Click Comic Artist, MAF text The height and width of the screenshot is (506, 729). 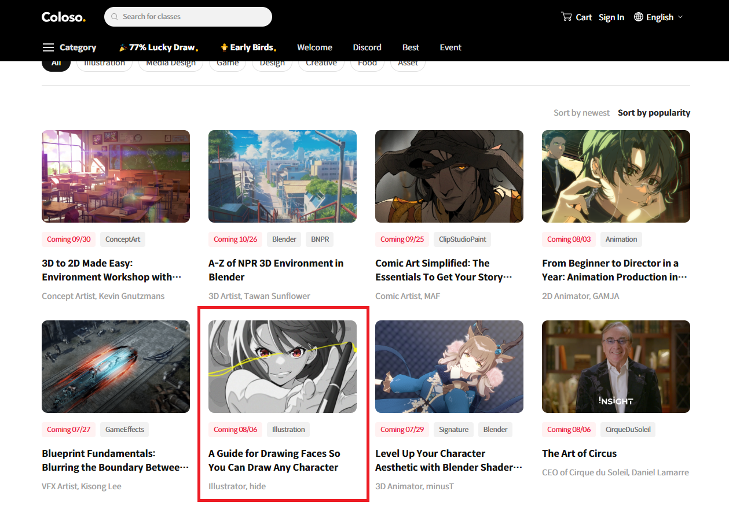(x=408, y=296)
